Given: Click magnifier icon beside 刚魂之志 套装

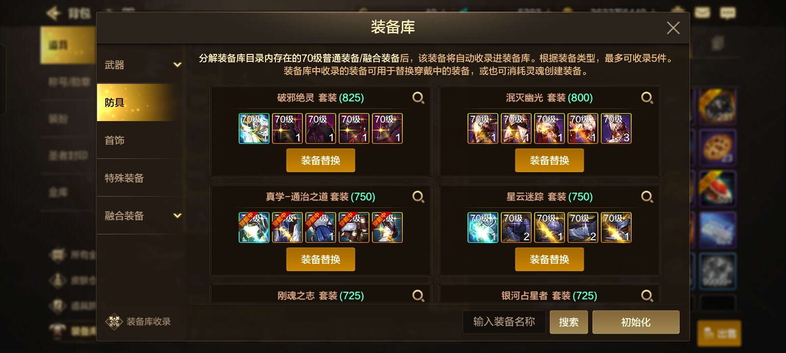Looking at the screenshot, I should point(418,296).
